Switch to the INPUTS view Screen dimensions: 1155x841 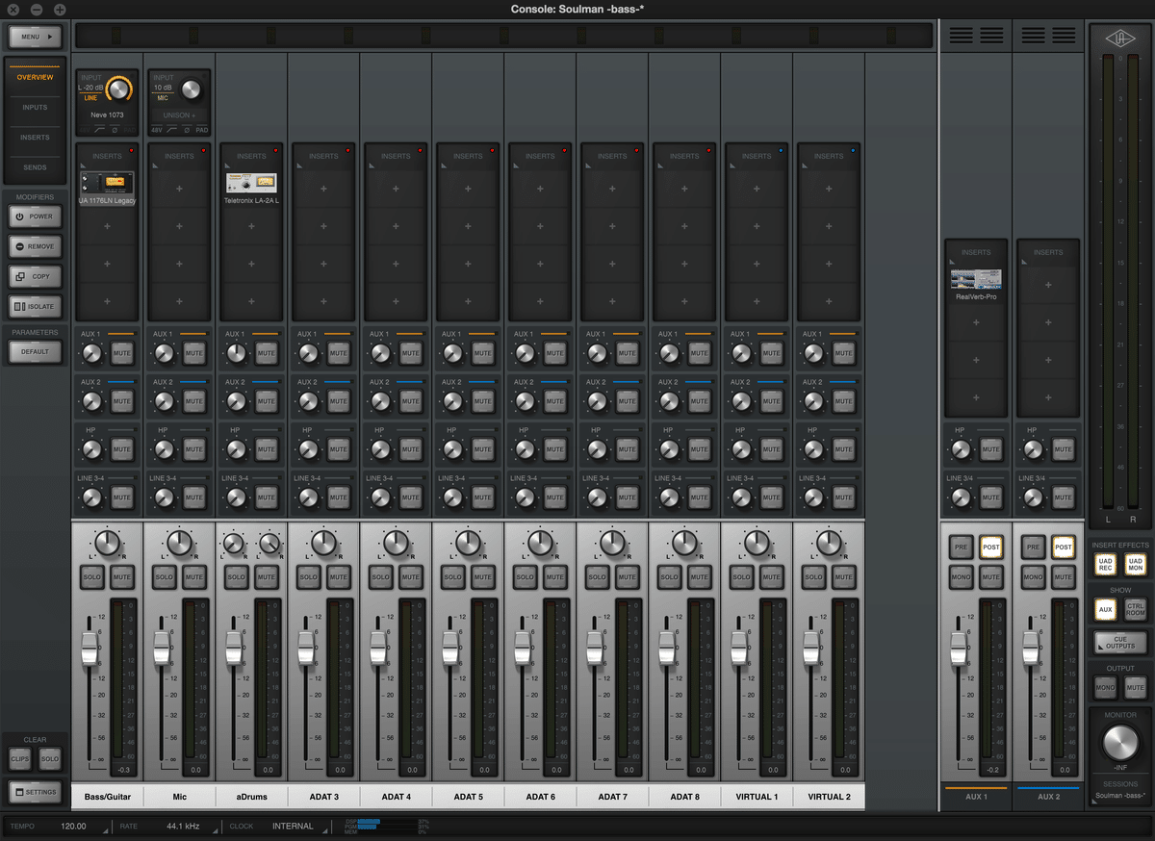click(x=36, y=107)
